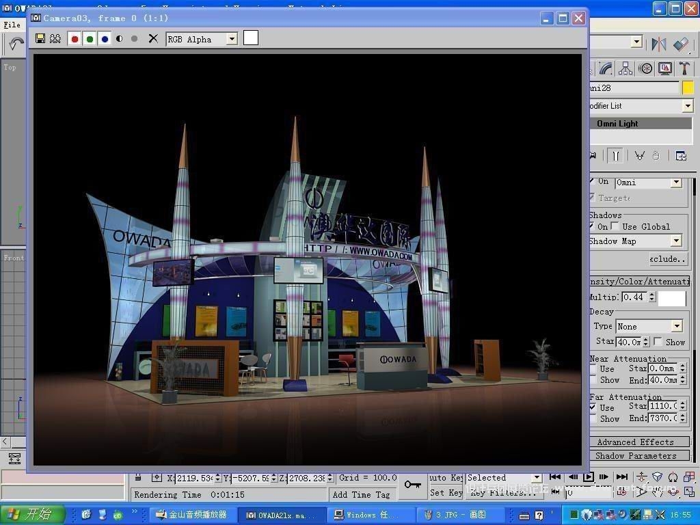Toggle absolute transform type-in mode icon
This screenshot has height=525, width=700.
(157, 478)
